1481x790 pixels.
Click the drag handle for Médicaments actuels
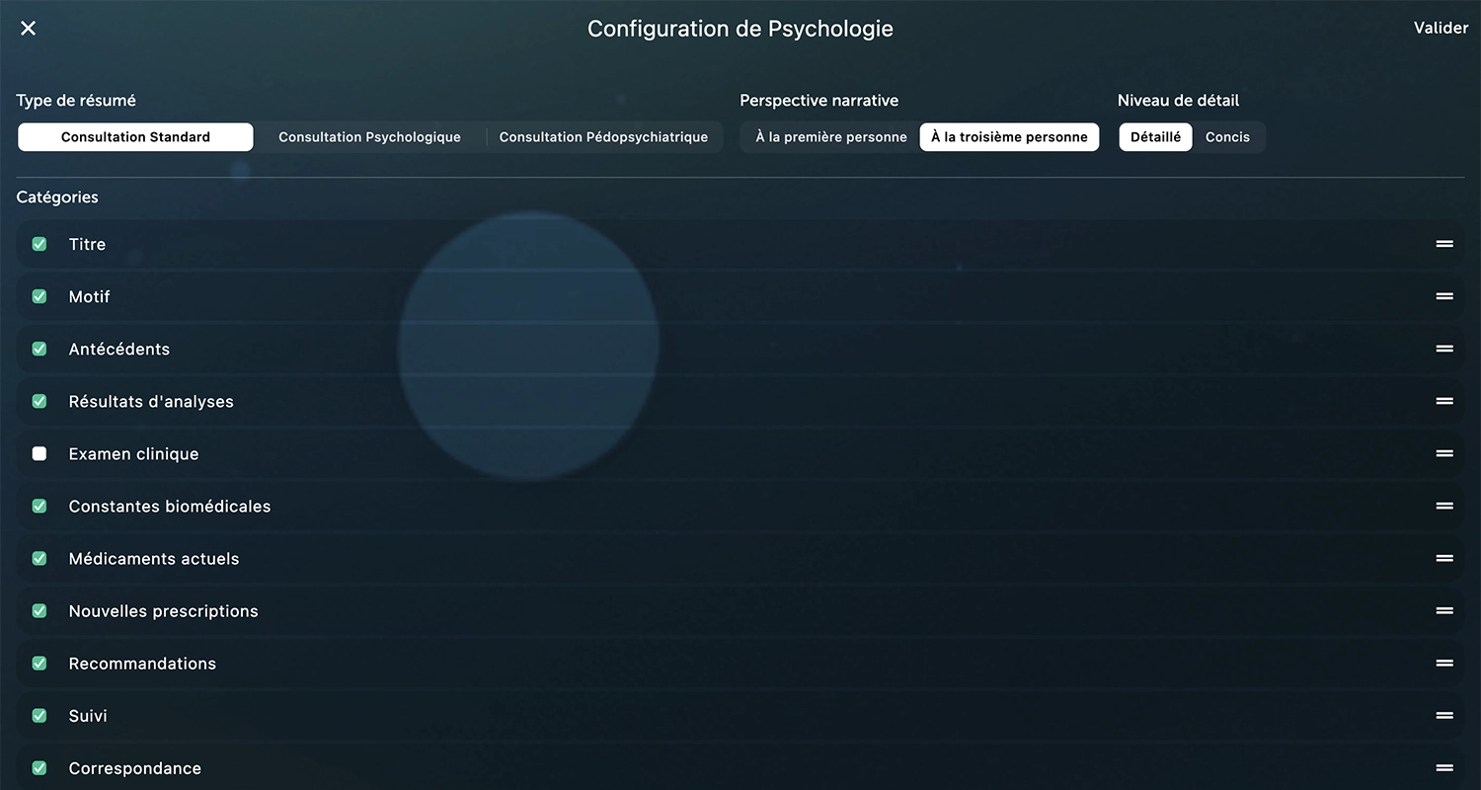pos(1443,558)
